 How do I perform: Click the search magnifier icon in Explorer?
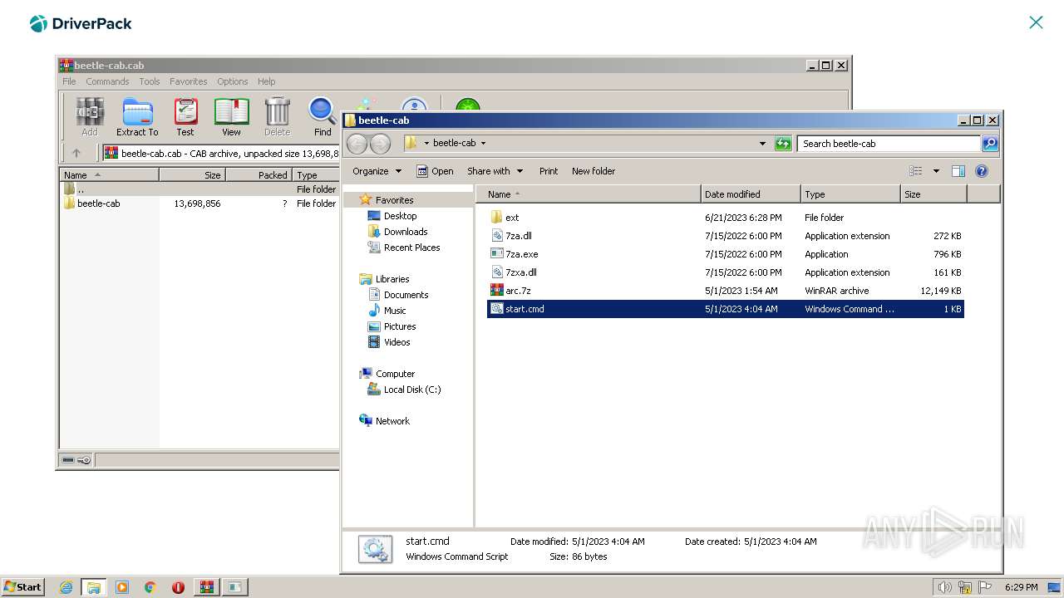pos(989,144)
